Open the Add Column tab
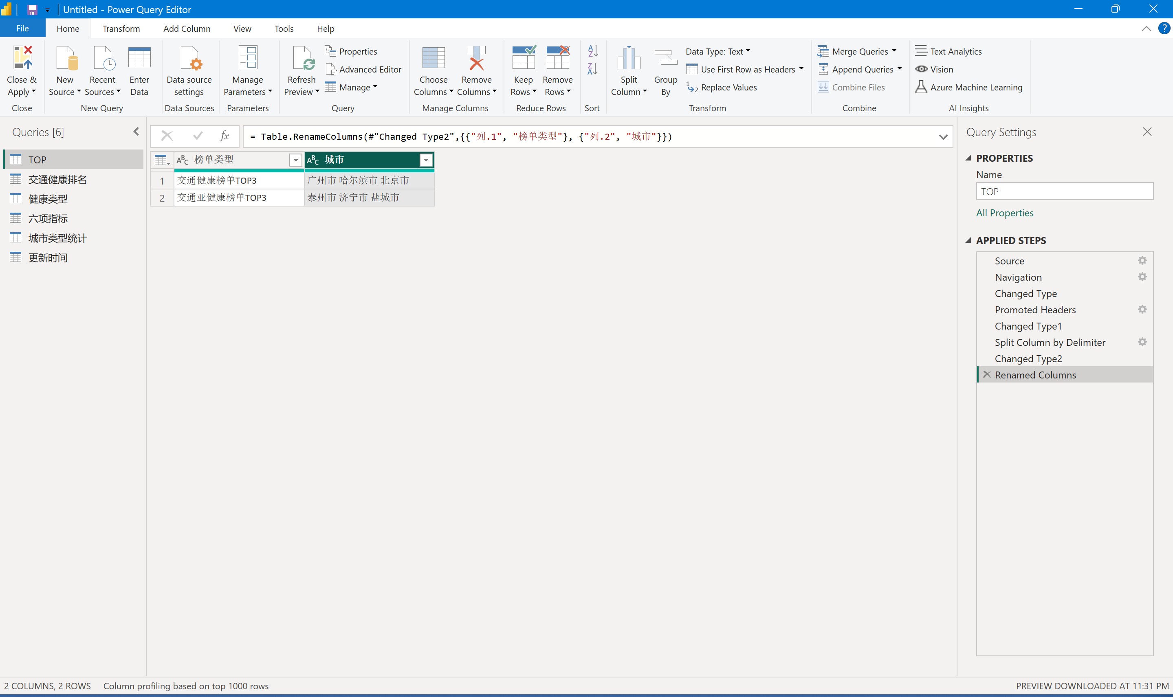The height and width of the screenshot is (697, 1173). point(187,29)
